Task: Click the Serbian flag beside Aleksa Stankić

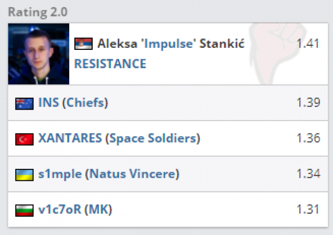Action: [83, 44]
